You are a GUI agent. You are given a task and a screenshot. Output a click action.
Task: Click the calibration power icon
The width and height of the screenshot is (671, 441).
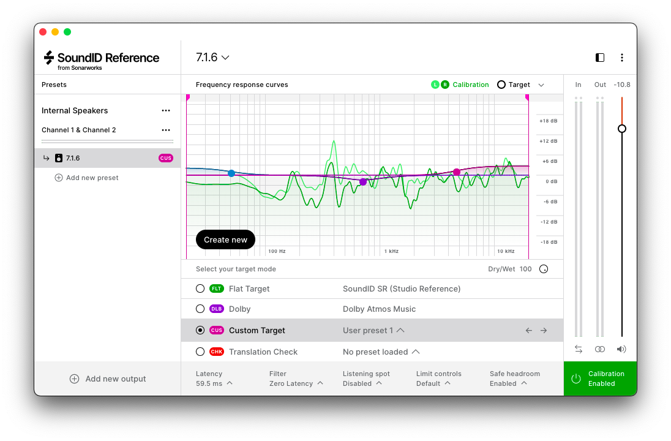point(576,379)
